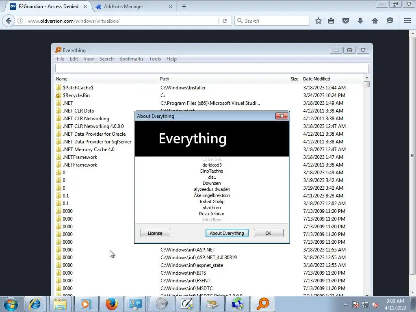The image size is (416, 312).
Task: Close the Add-ons Manager tab
Action: click(171, 6)
